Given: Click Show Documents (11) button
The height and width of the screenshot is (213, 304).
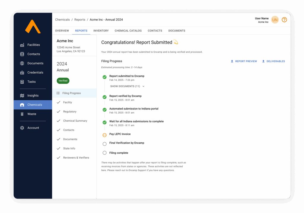Looking at the screenshot, I should [x=127, y=86].
